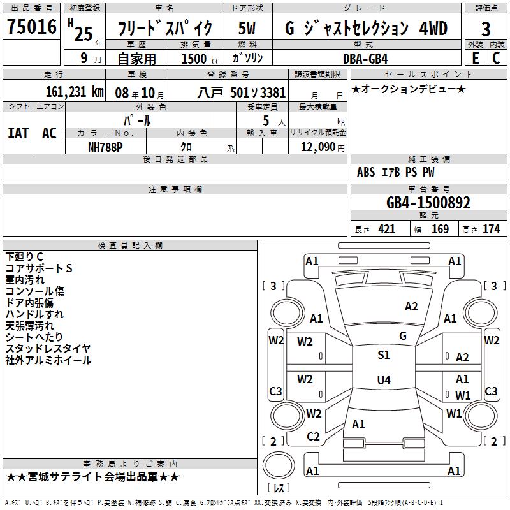Select genuine equipment ABS エアB PS PW
The height and width of the screenshot is (510, 510).
click(395, 172)
